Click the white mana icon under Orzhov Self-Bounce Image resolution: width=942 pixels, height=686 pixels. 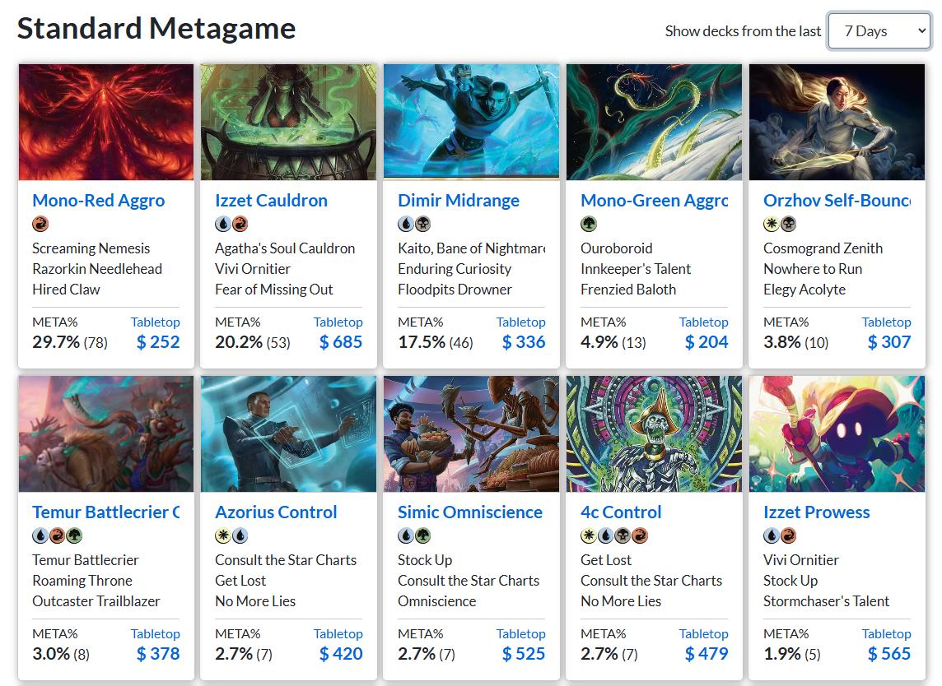pyautogui.click(x=772, y=224)
